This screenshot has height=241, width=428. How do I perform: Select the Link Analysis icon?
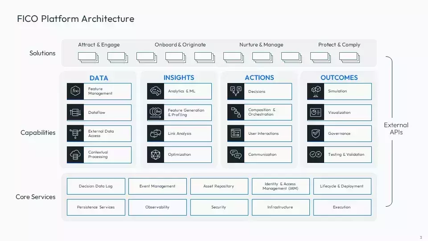[x=155, y=133]
